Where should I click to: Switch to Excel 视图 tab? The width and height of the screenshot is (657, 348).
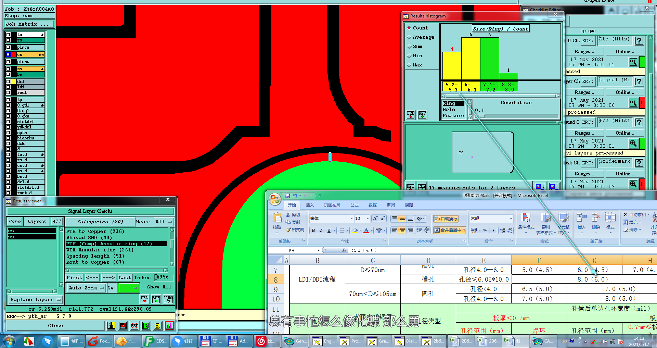coord(409,205)
